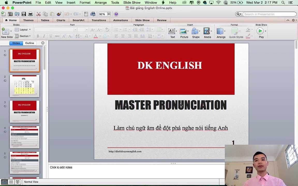This screenshot has height=186, width=298.
Task: Click the New Presentation icon in toolbar
Action: (3, 14)
